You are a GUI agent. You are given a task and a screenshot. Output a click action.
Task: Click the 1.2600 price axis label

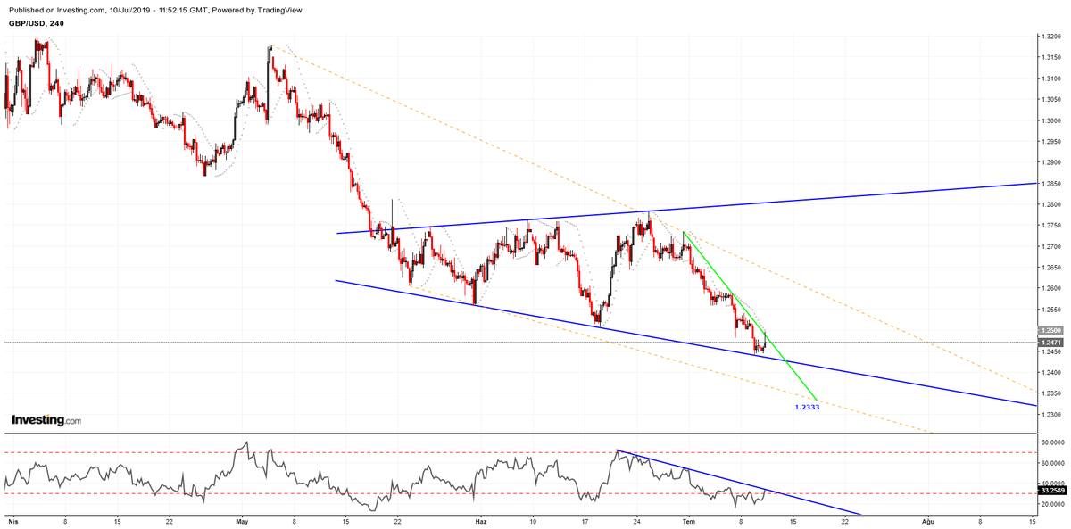[x=1051, y=288]
